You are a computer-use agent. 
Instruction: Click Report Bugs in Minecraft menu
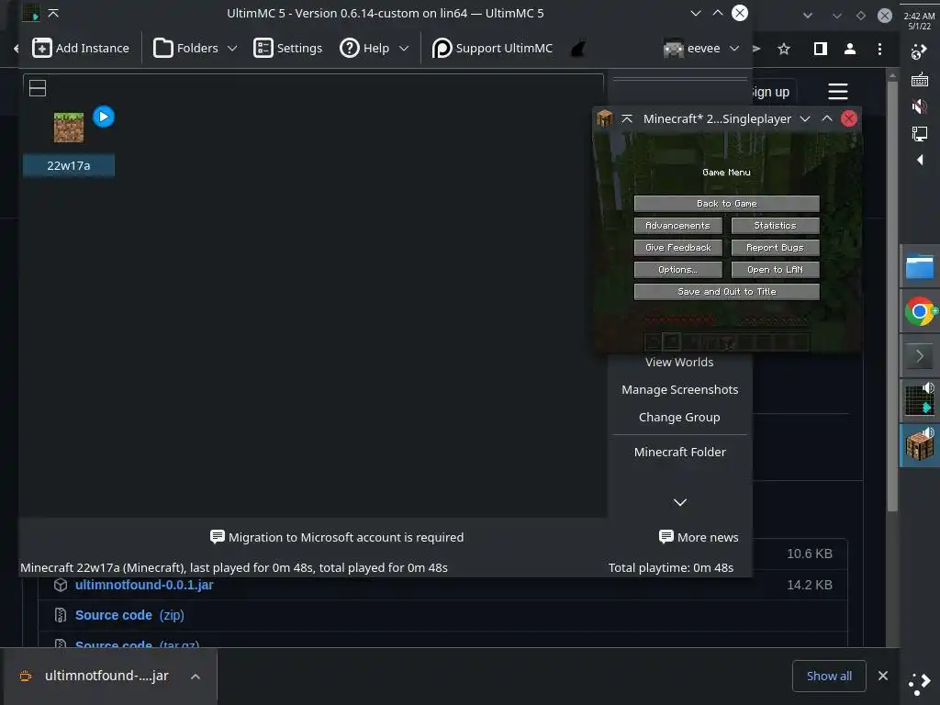click(775, 248)
